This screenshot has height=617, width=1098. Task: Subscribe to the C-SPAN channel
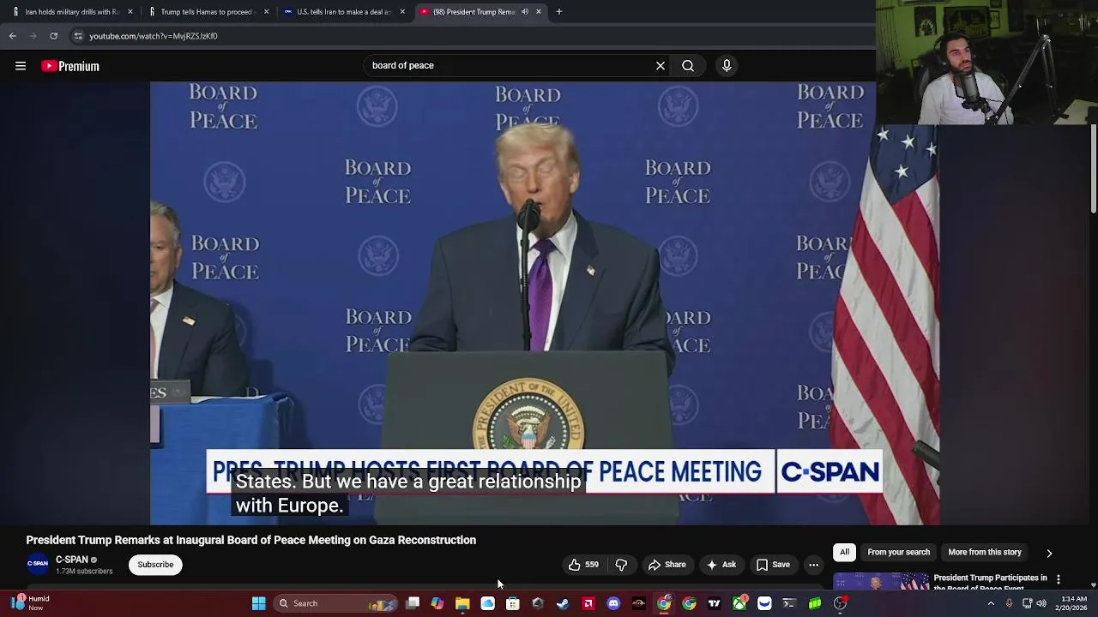[155, 565]
